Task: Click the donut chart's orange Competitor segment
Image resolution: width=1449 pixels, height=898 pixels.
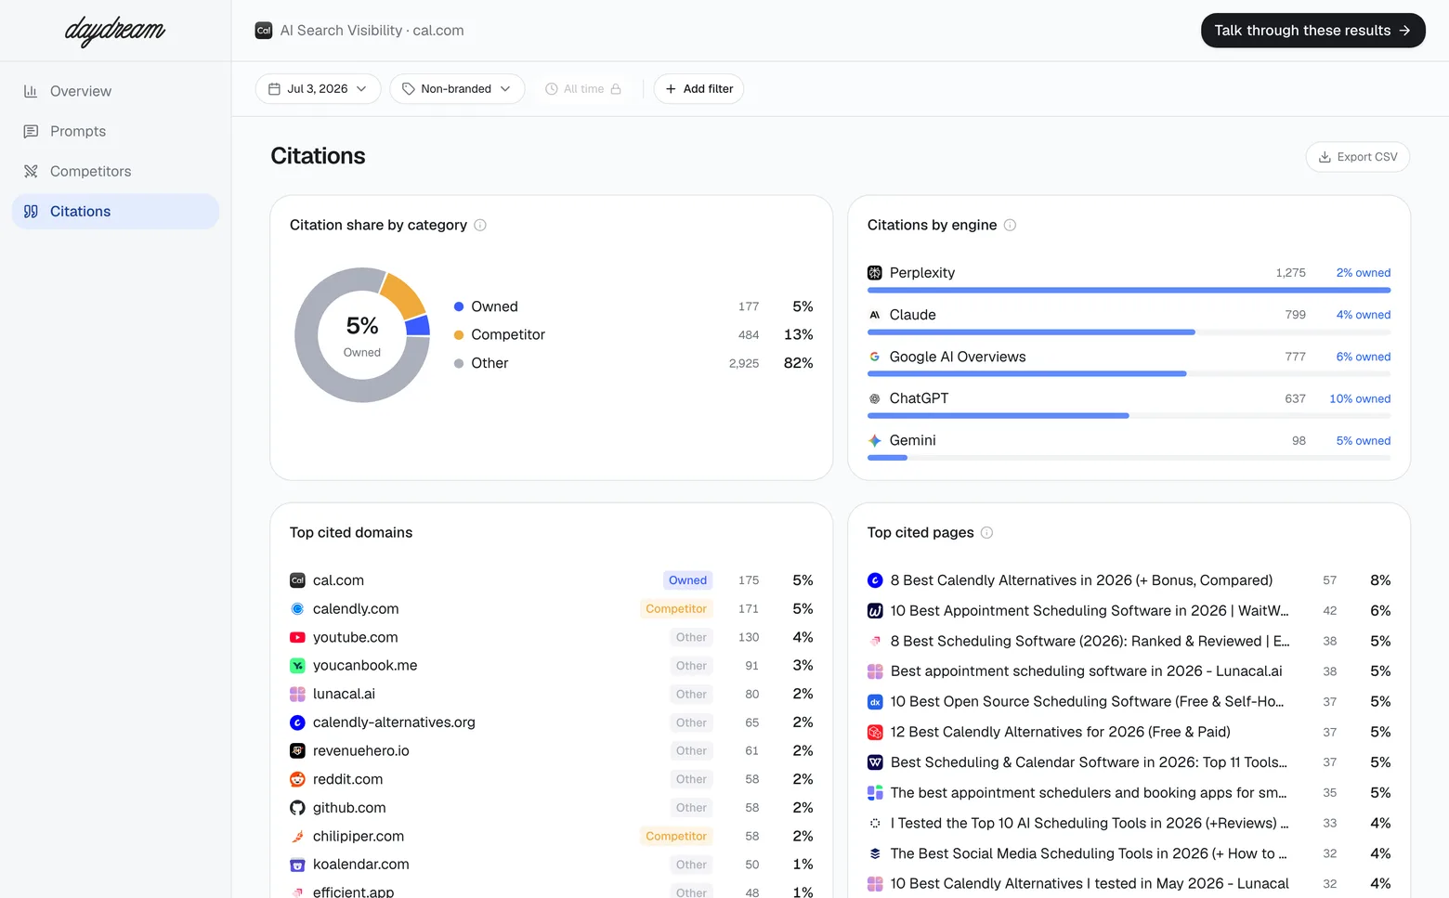Action: point(403,295)
